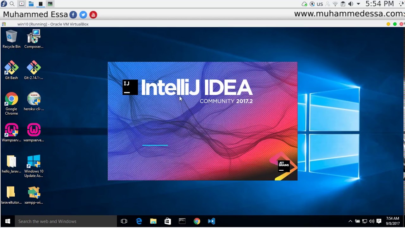This screenshot has width=405, height=228.
Task: Select the laraveltutor... folder
Action: click(x=11, y=195)
